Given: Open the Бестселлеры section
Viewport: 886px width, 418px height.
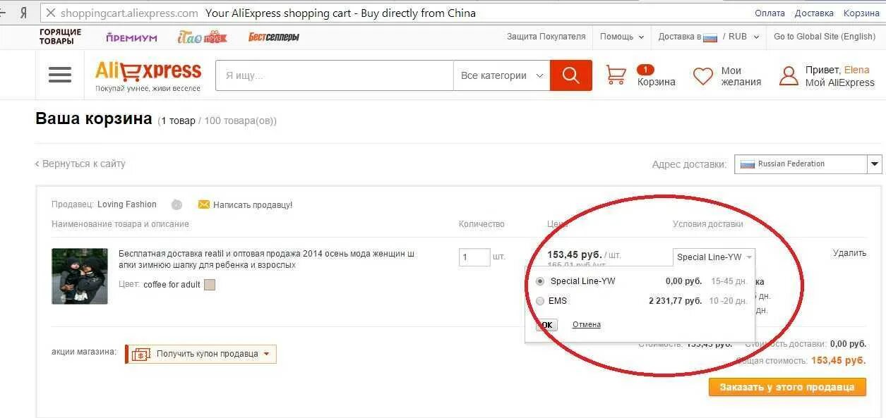Looking at the screenshot, I should point(274,37).
